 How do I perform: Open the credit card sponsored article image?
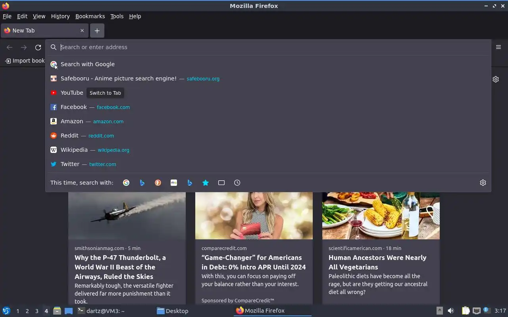pyautogui.click(x=254, y=216)
